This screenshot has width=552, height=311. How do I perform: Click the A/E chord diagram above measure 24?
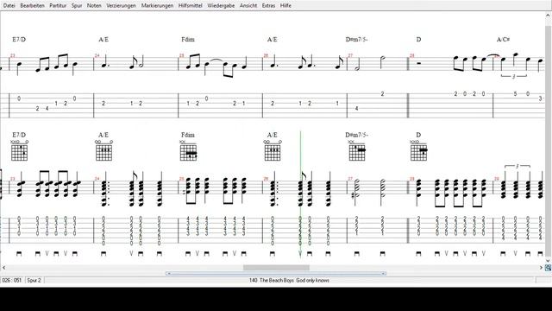coord(103,150)
